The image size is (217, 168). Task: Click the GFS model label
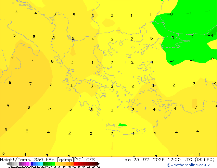tap(90, 160)
